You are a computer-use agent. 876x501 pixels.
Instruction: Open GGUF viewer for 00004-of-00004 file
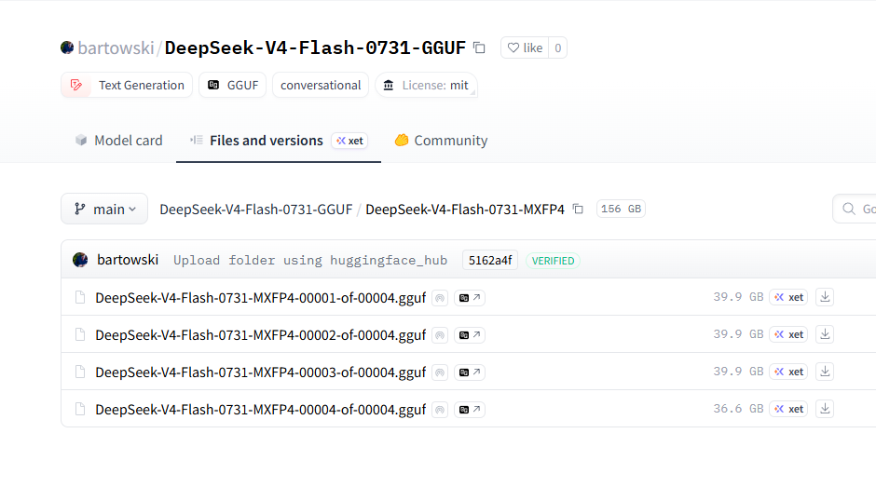(x=470, y=410)
